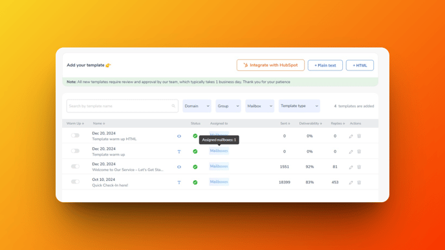The width and height of the screenshot is (445, 250).
Task: Click approved status check for Template warm up
Action: [195, 151]
